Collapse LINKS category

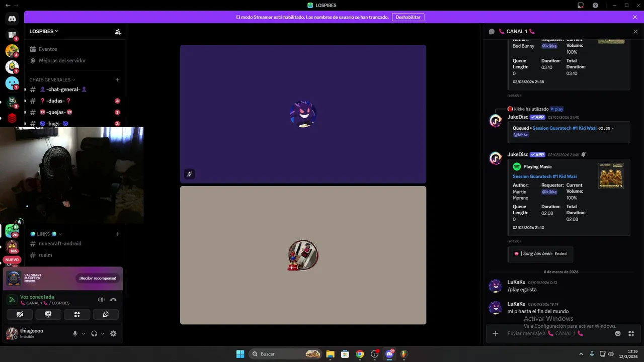tap(46, 234)
